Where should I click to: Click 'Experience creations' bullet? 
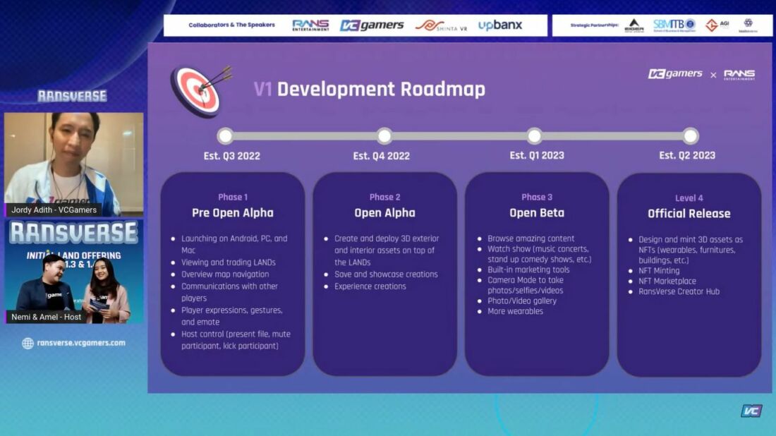370,286
